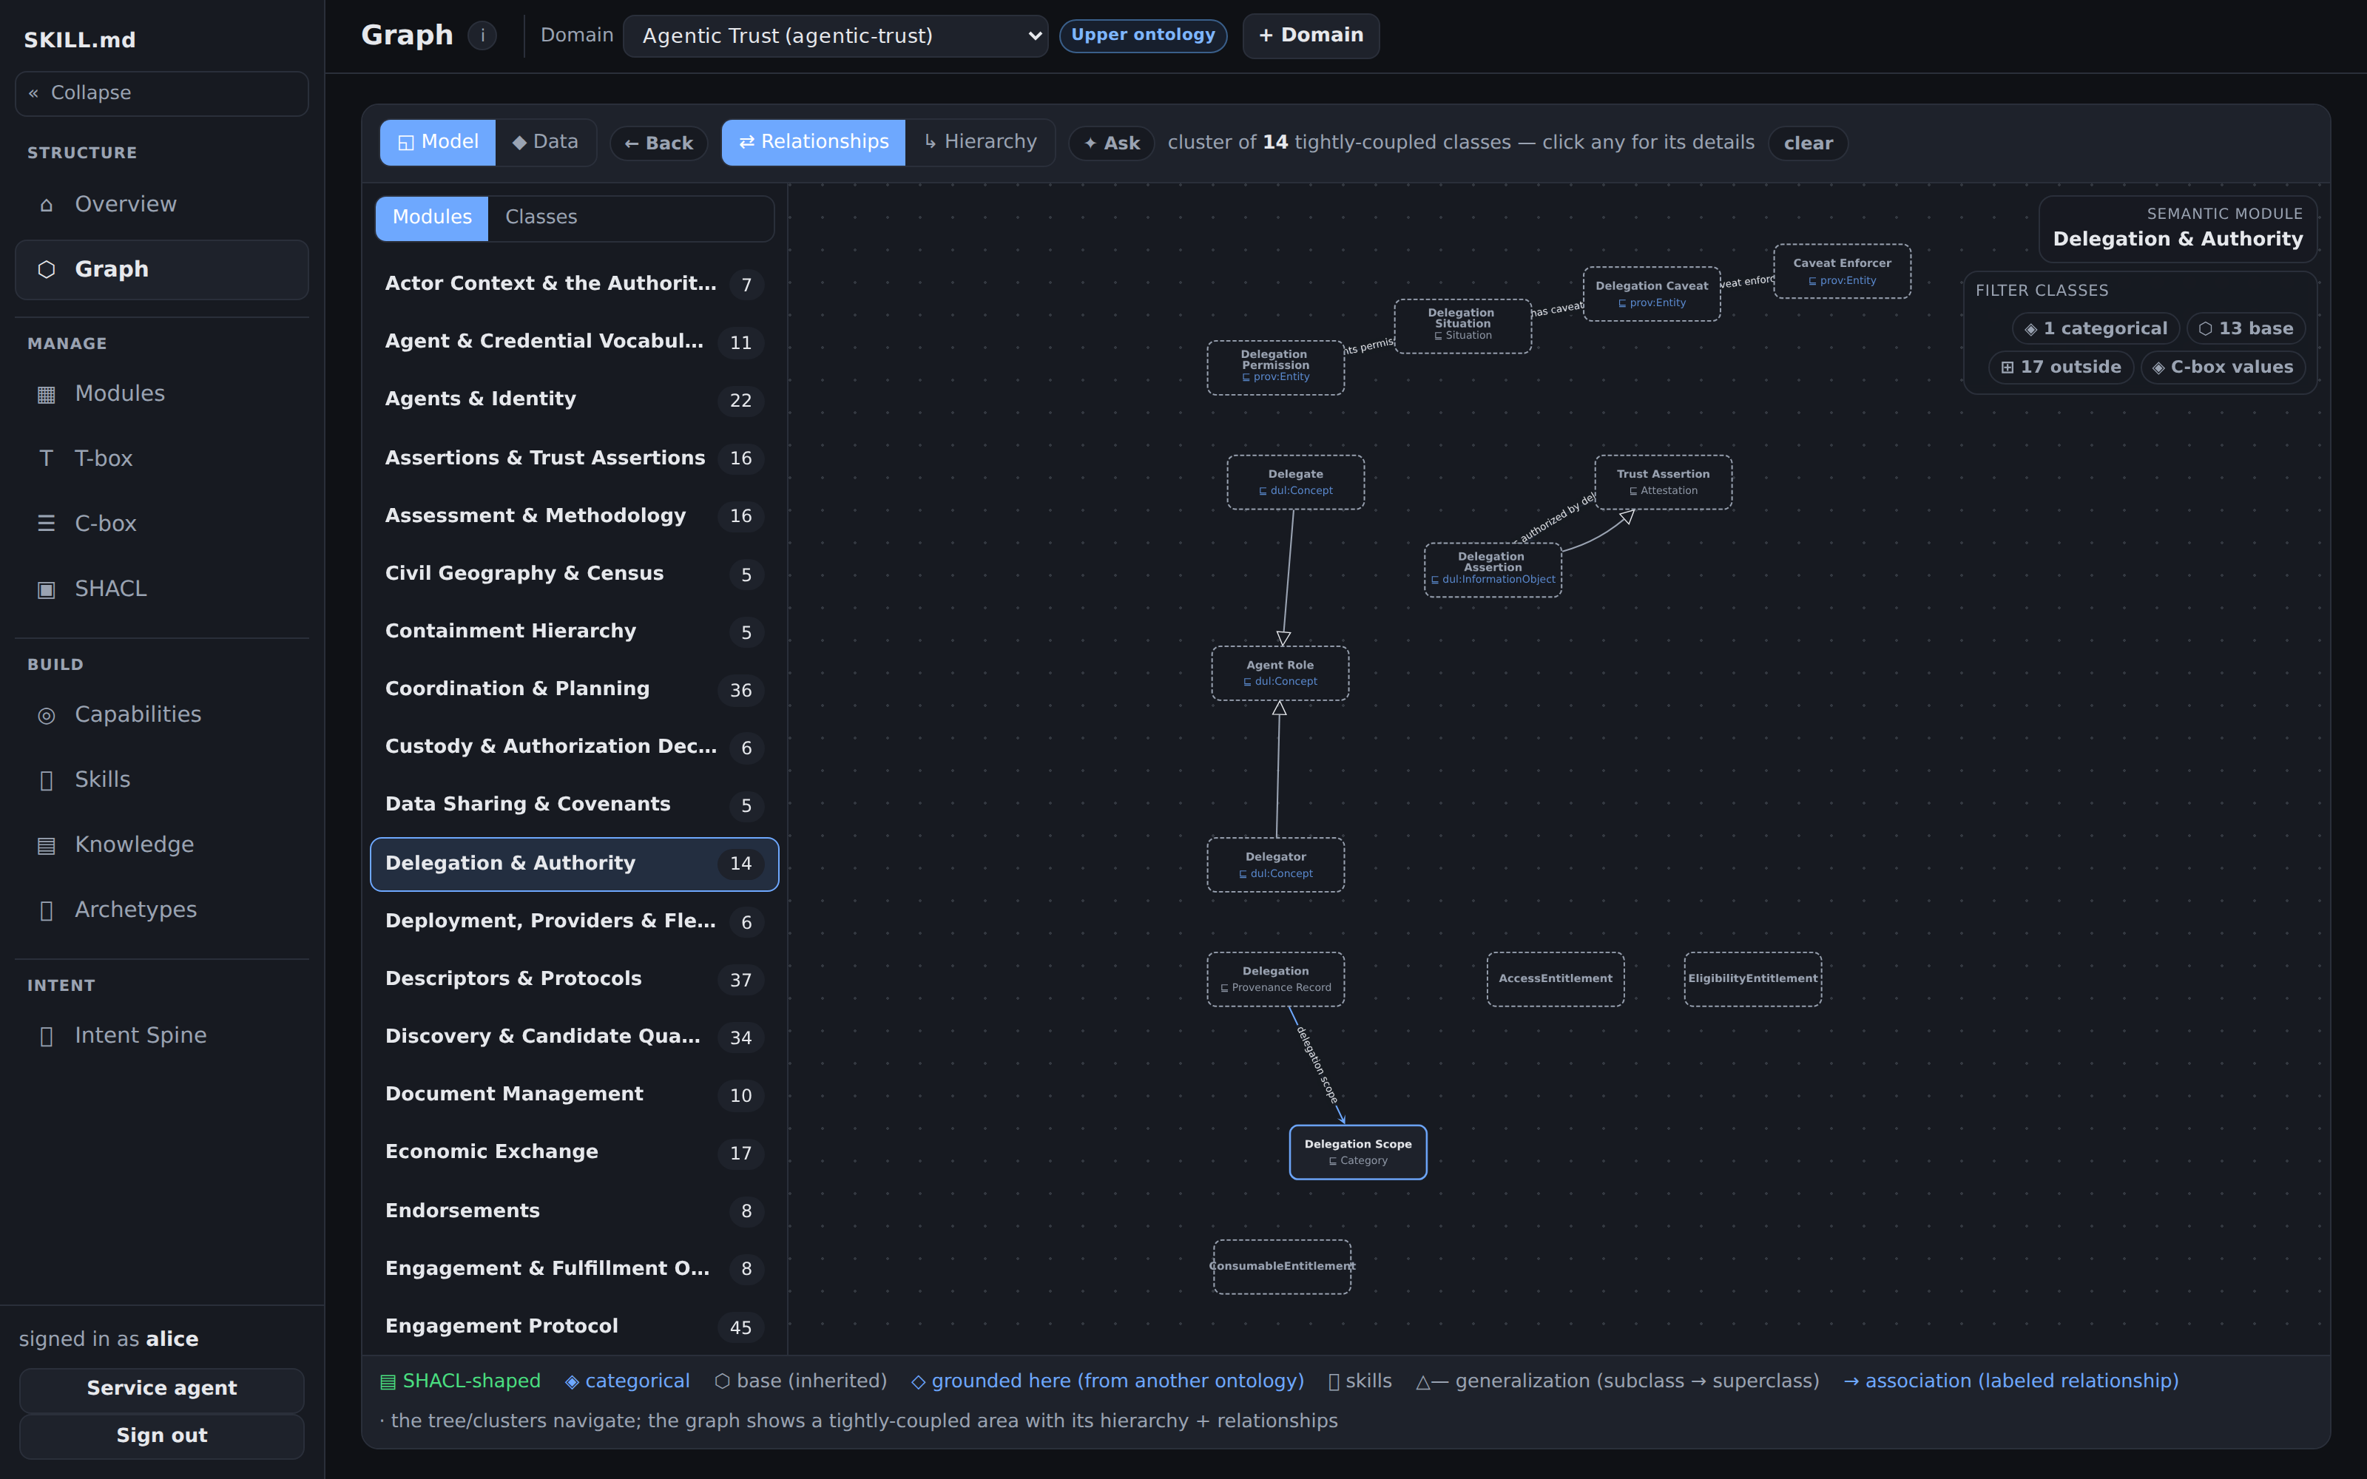This screenshot has width=2367, height=1479.
Task: Click the T-box 'T' icon
Action: [x=46, y=458]
